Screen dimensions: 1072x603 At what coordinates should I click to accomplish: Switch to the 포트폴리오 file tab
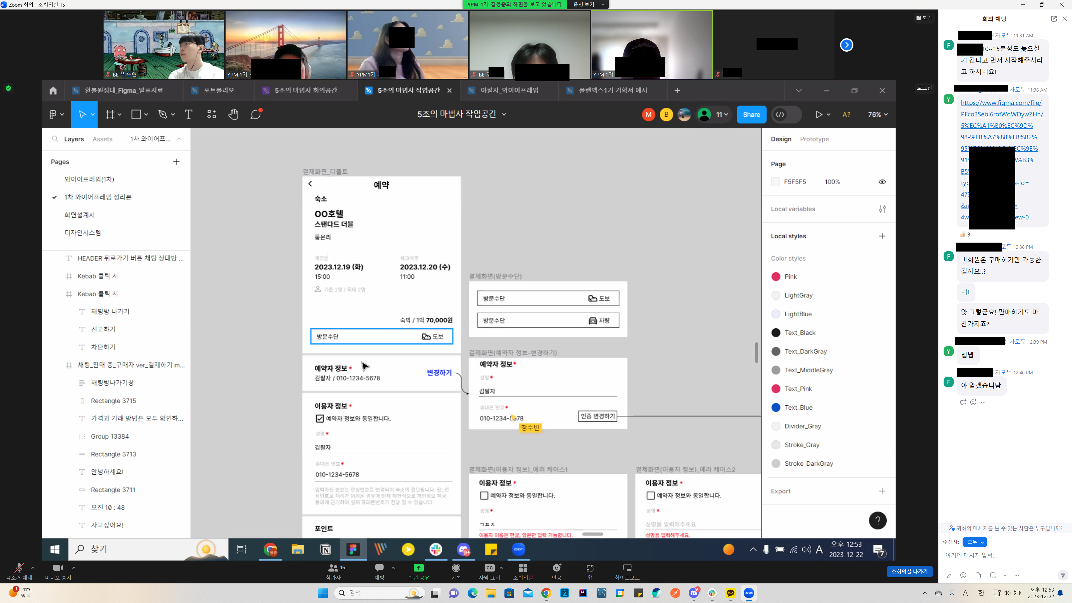219,90
